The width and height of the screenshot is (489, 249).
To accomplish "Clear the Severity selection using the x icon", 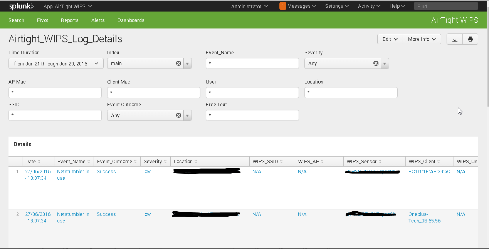I will pos(375,63).
